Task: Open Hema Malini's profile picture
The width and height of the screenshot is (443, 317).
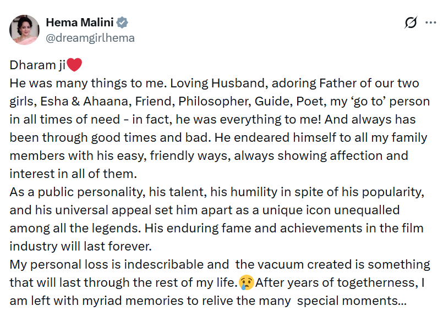Action: 25,30
